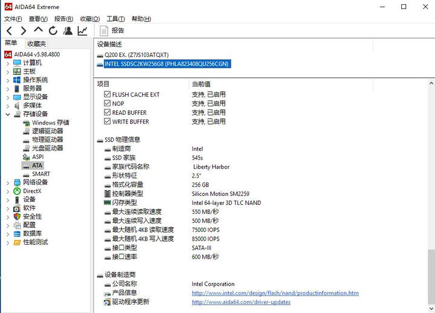Open the 文件(F) menu
435x313 pixels.
(x=13, y=19)
